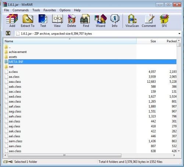
Task: Start VirusScan on the archive
Action: [x=132, y=21]
